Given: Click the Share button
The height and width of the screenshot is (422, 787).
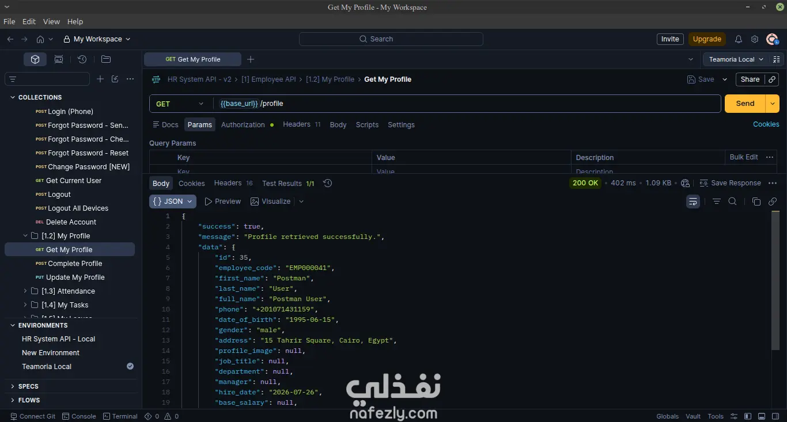Looking at the screenshot, I should (x=750, y=79).
